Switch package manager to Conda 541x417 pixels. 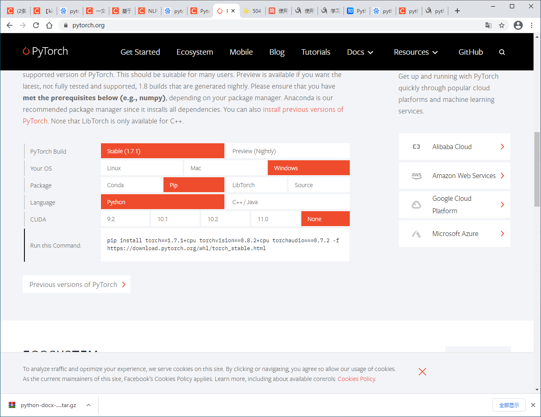131,185
